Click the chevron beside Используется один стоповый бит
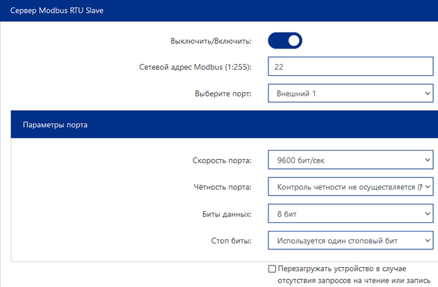 (427, 240)
